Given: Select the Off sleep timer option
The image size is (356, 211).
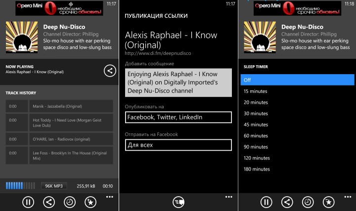Looking at the screenshot, I should 297,80.
